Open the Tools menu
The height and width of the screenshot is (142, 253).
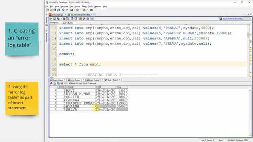point(90,6)
